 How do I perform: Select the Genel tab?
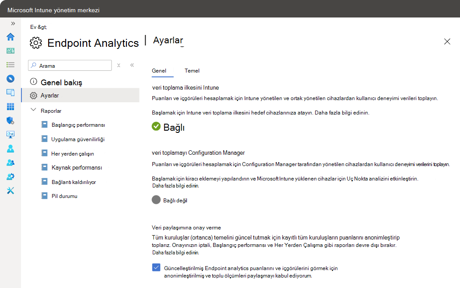(x=159, y=70)
